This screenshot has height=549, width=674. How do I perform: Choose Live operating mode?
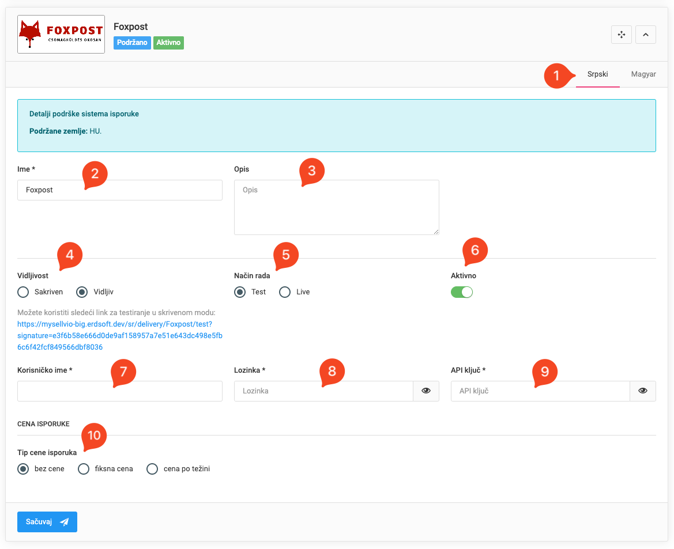285,292
